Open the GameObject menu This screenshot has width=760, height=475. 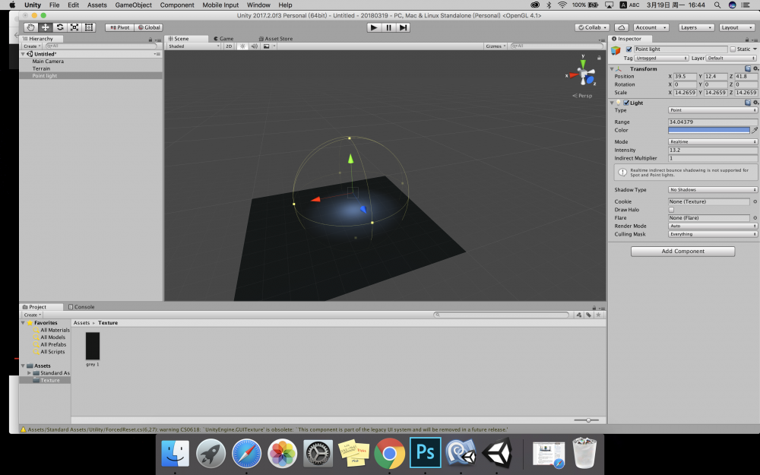coord(133,5)
